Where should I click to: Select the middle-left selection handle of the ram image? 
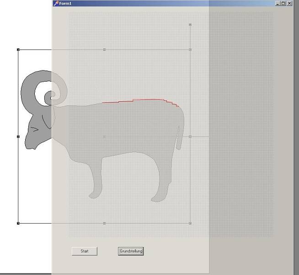(18, 137)
